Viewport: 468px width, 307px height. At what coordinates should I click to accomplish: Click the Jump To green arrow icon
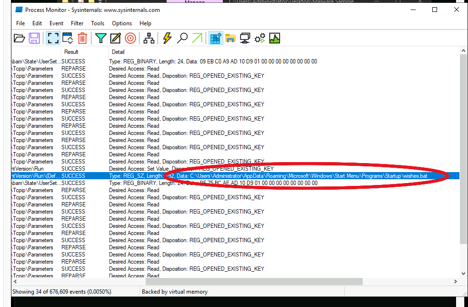(x=197, y=39)
